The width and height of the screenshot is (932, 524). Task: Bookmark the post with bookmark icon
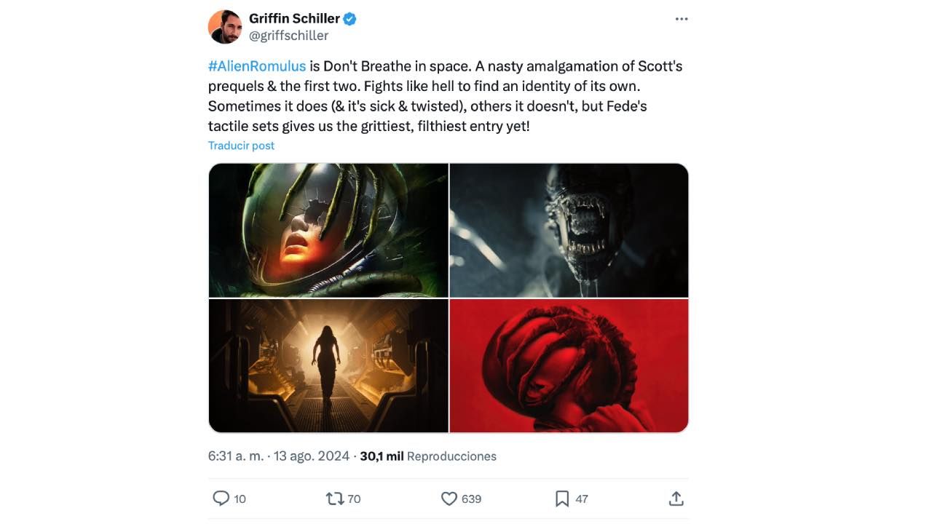coord(562,499)
